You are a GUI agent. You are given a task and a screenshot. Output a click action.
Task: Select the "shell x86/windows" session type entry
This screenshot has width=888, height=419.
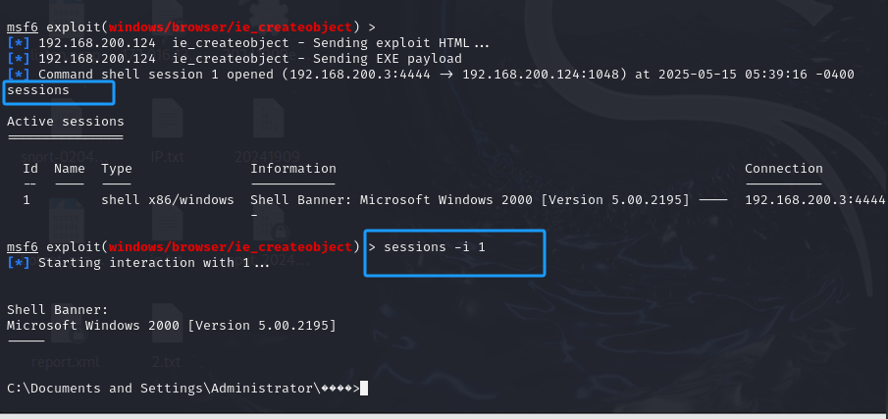click(x=168, y=200)
